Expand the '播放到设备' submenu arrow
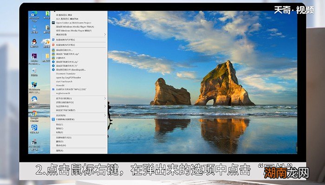This screenshot has height=185, width=325. click(105, 34)
